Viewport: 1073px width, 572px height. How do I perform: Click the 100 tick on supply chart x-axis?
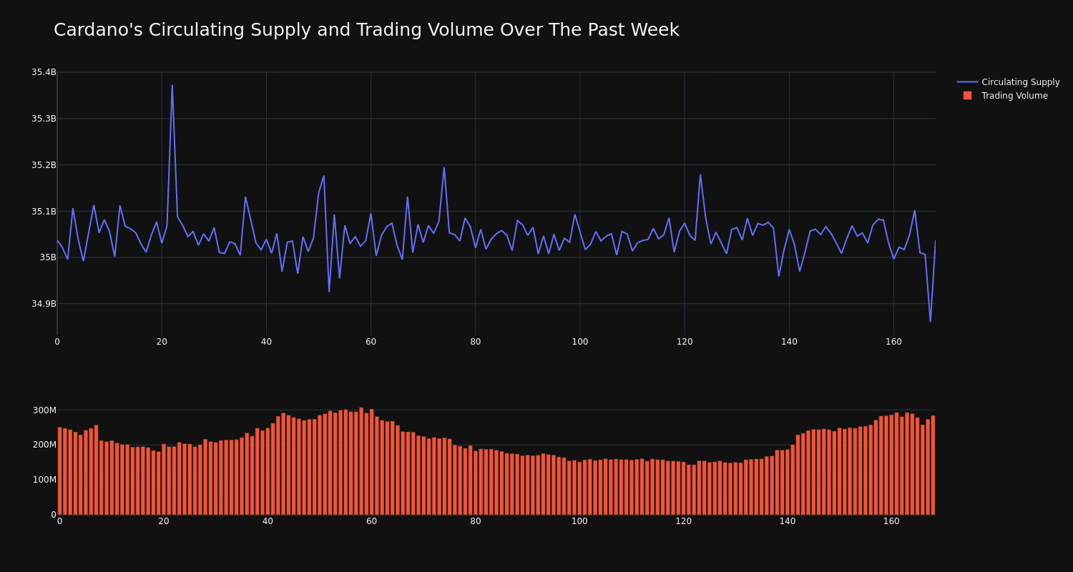[x=580, y=342]
